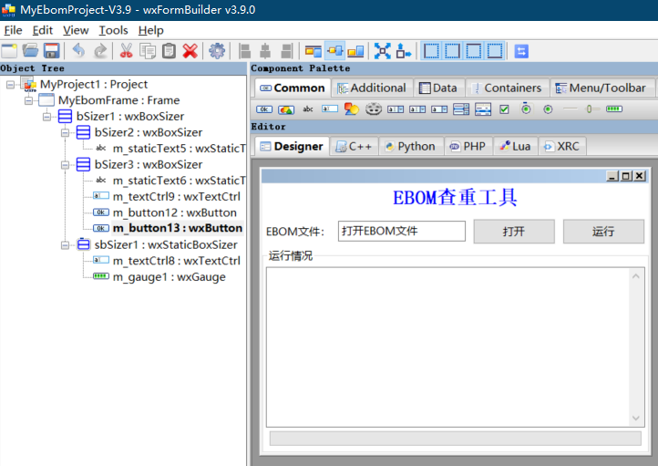Redo the last undone change

100,51
